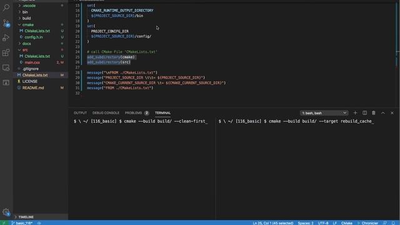The image size is (400, 225).
Task: Click the problems count badge 2
Action: pyautogui.click(x=146, y=112)
